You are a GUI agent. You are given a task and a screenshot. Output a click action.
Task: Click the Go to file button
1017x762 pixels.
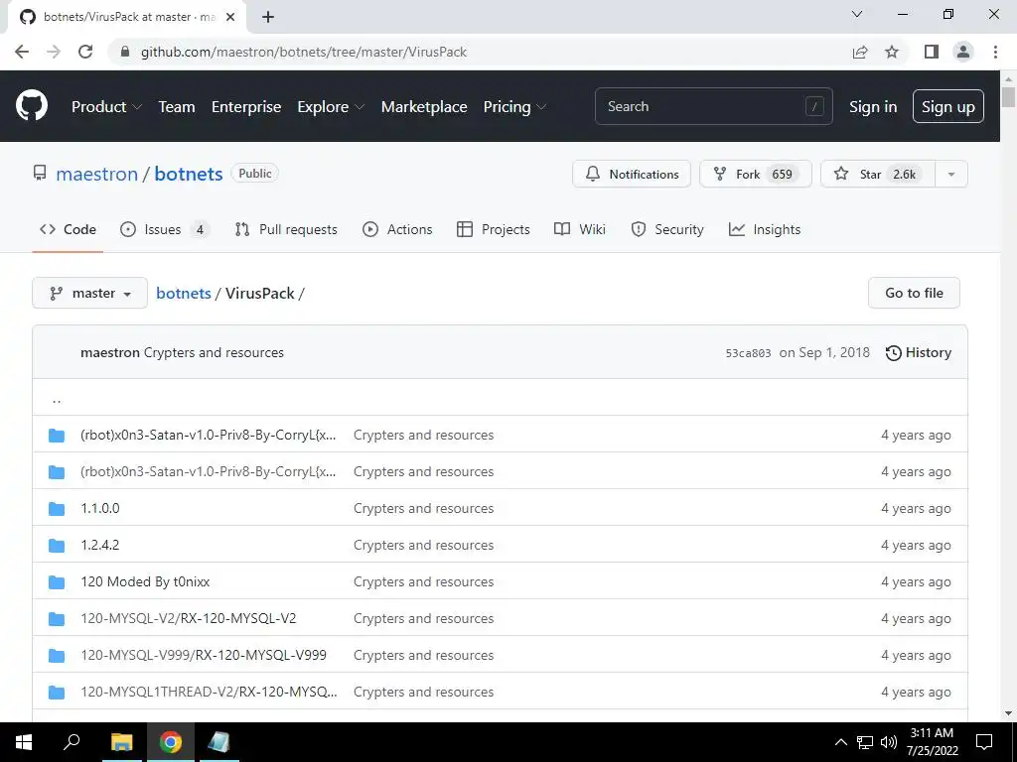pyautogui.click(x=914, y=294)
